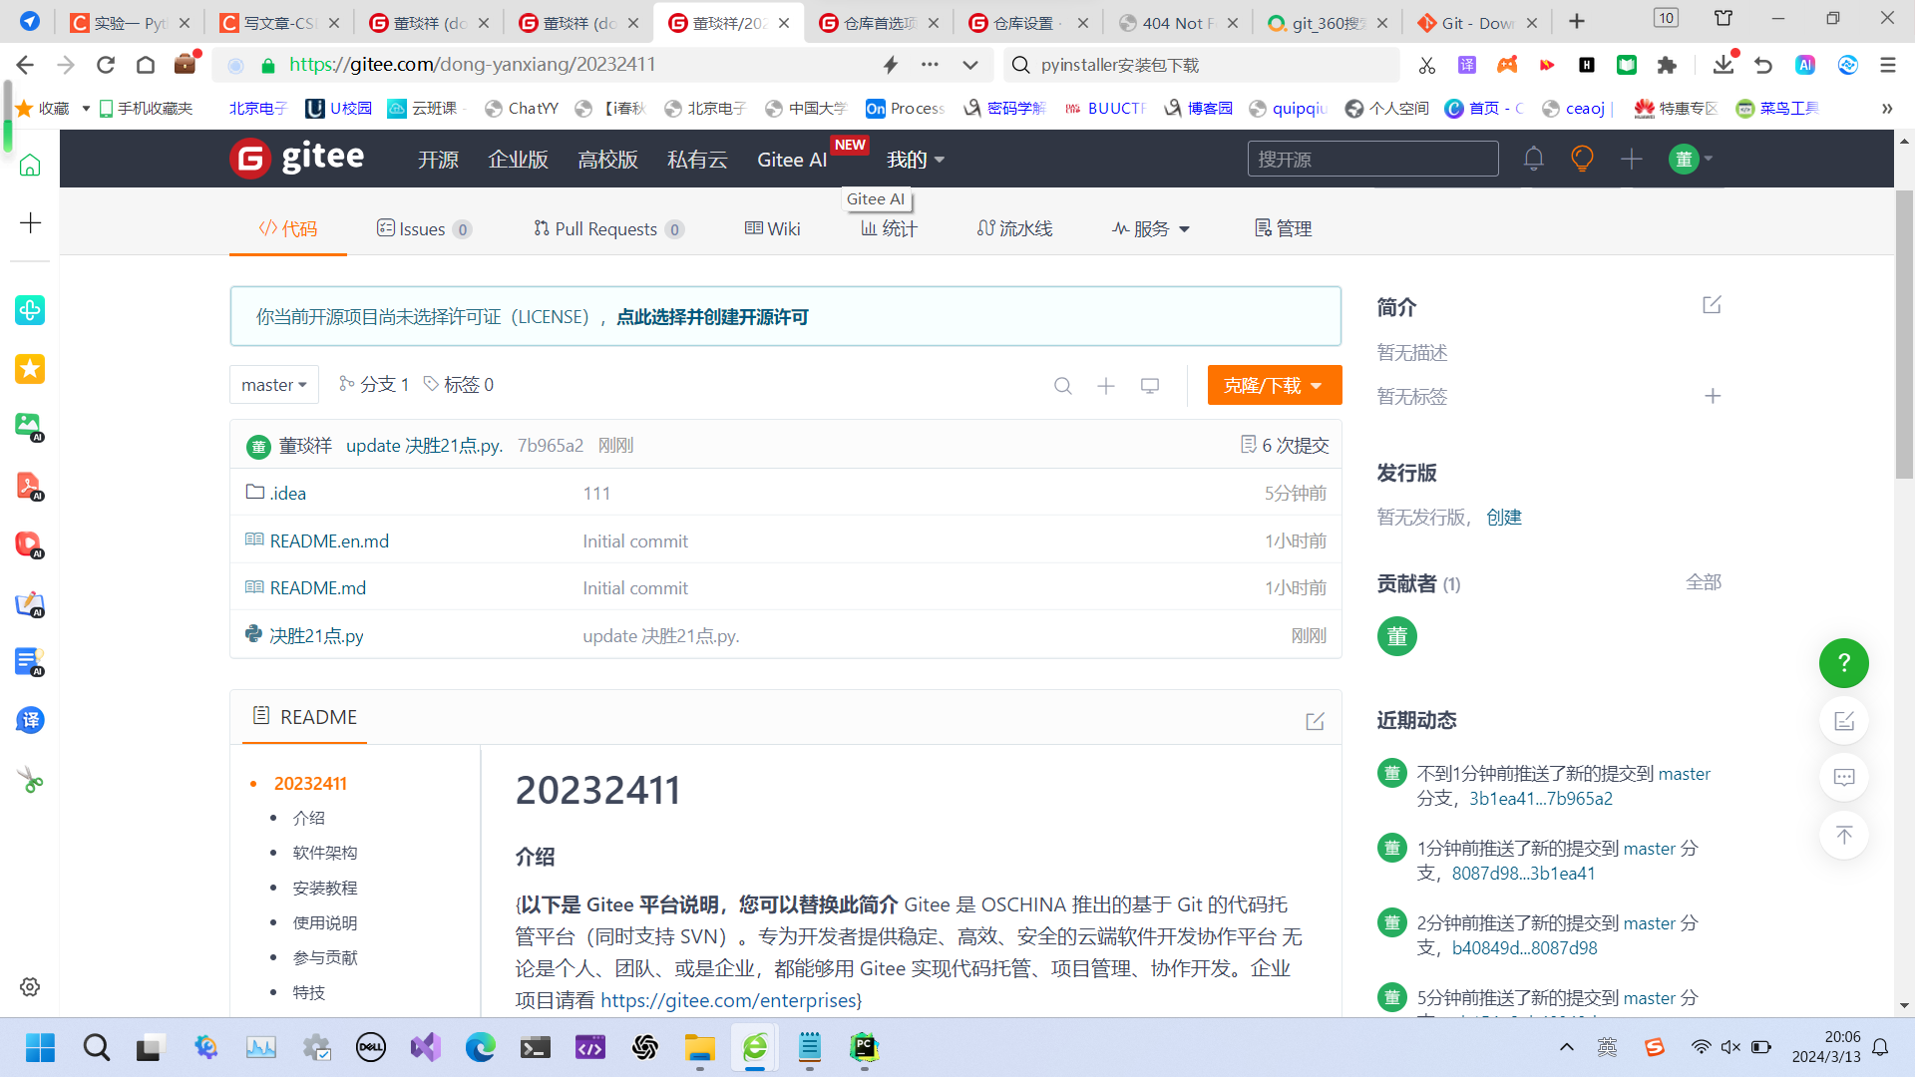Open the notifications bell in Gitee header
The image size is (1915, 1077).
pos(1534,159)
